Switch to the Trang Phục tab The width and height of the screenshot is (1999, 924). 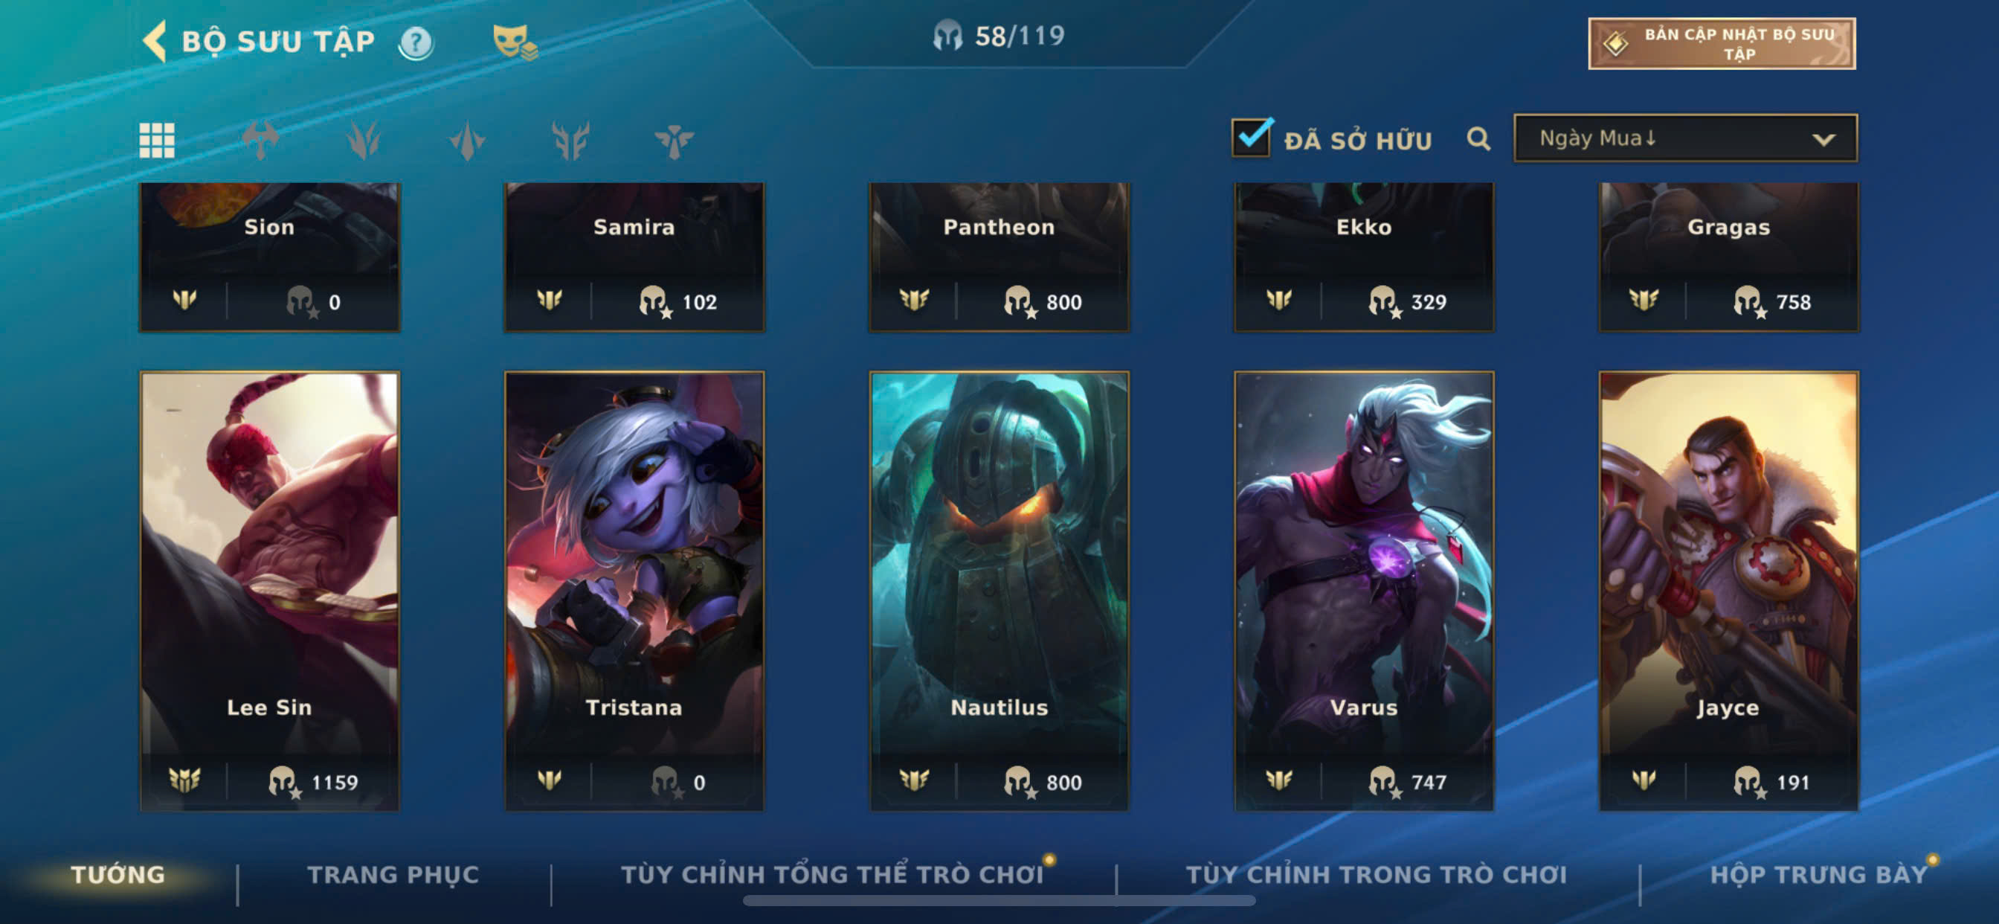[x=393, y=874]
